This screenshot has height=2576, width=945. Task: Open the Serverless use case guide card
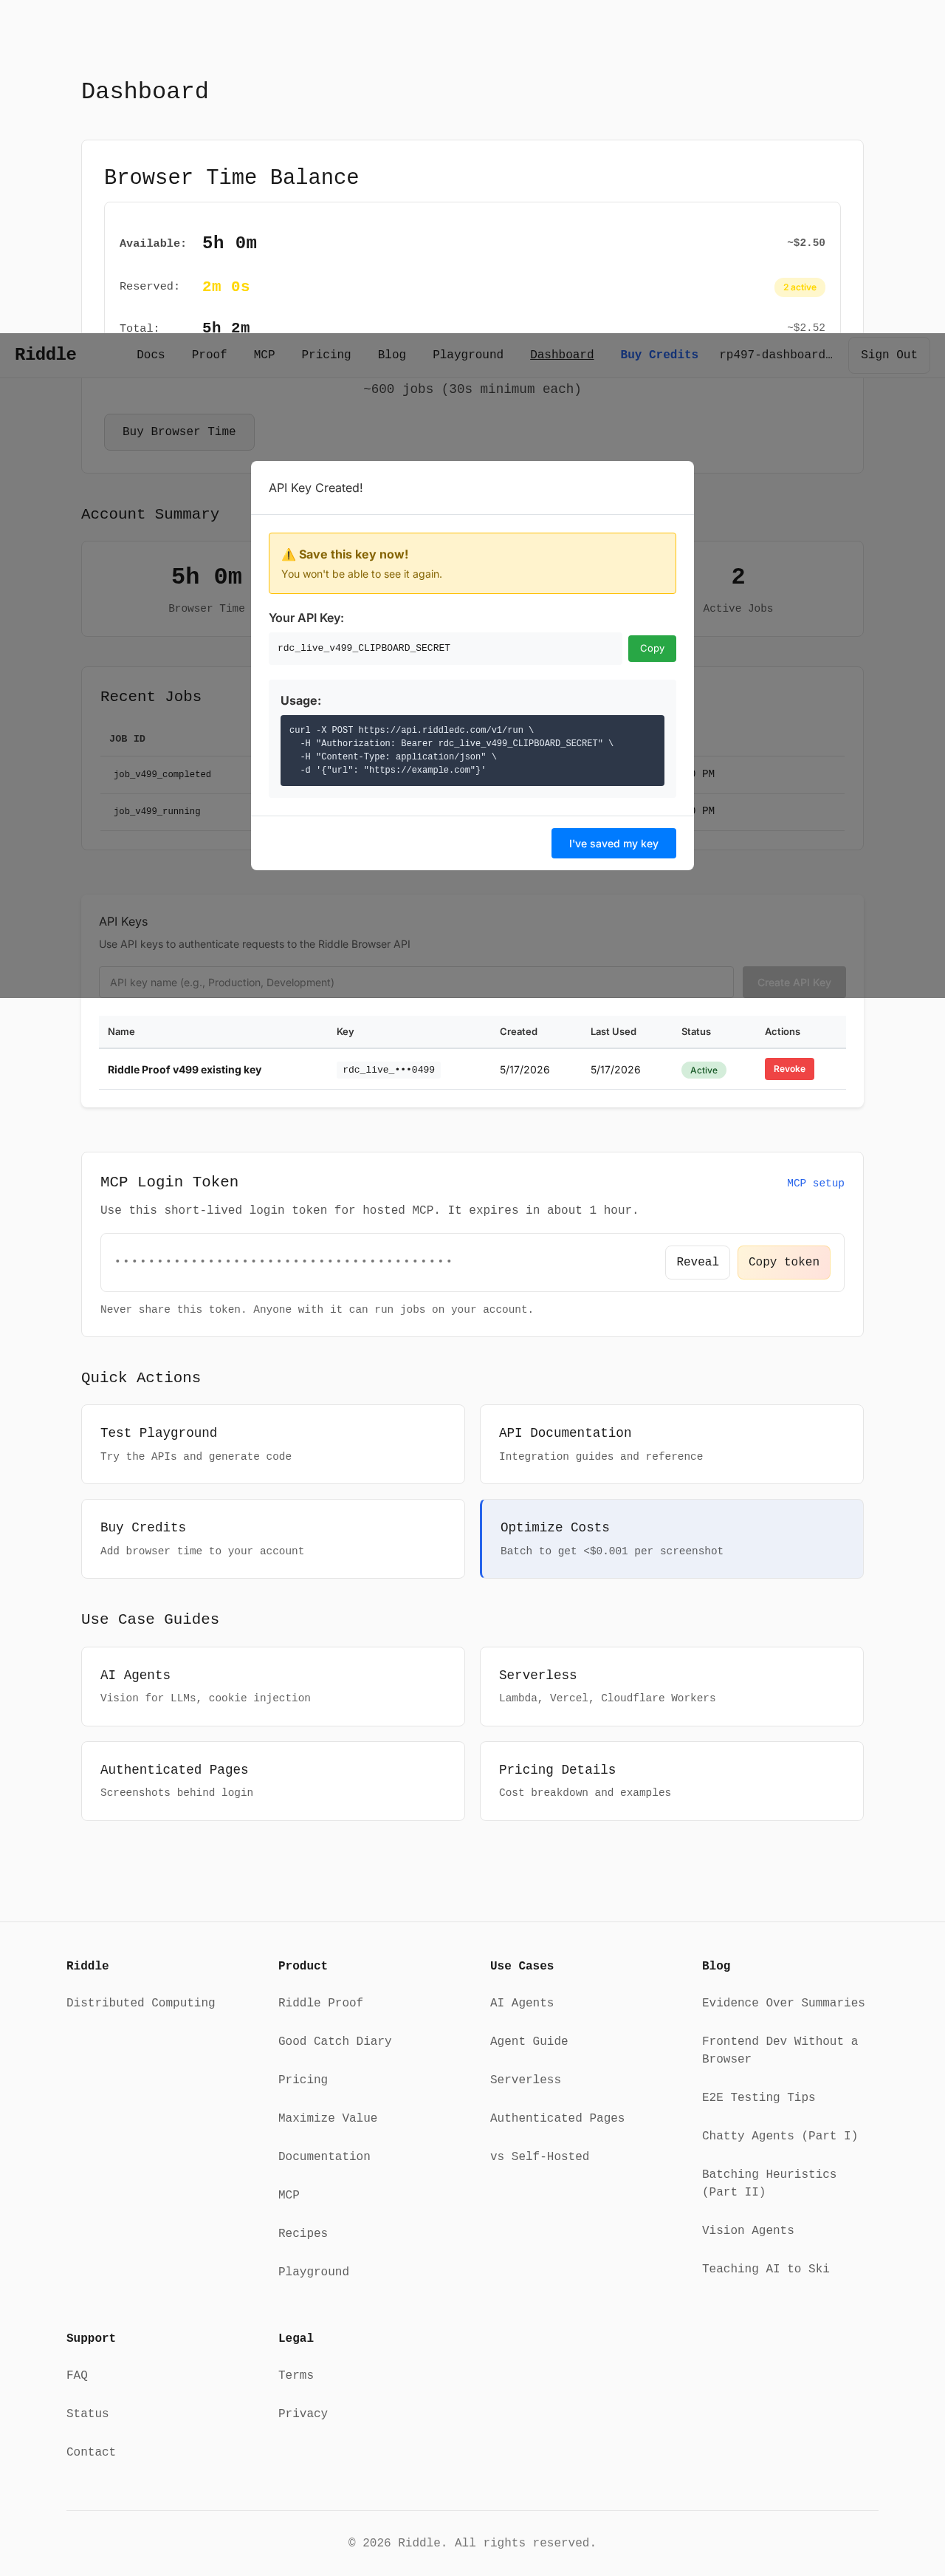[671, 1686]
